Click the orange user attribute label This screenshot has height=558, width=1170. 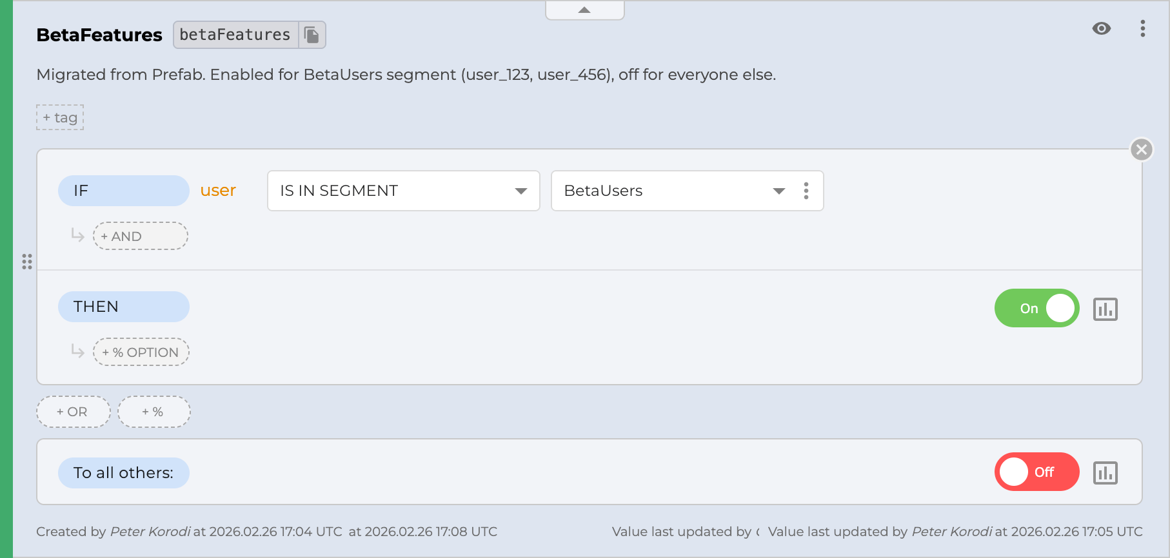(x=217, y=189)
